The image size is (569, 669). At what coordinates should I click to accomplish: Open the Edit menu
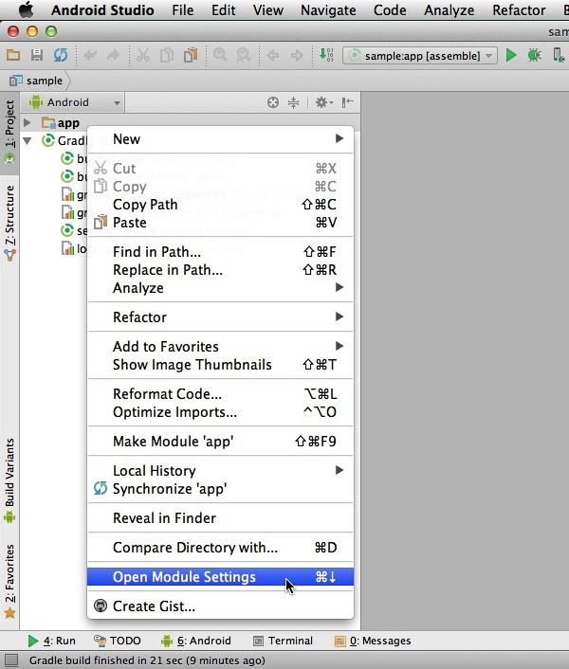point(223,9)
